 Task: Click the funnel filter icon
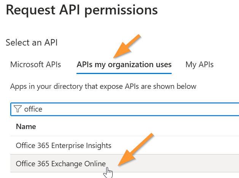(x=18, y=109)
